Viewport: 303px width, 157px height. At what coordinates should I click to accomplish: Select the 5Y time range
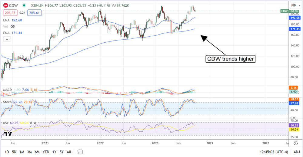pyautogui.click(x=62, y=152)
